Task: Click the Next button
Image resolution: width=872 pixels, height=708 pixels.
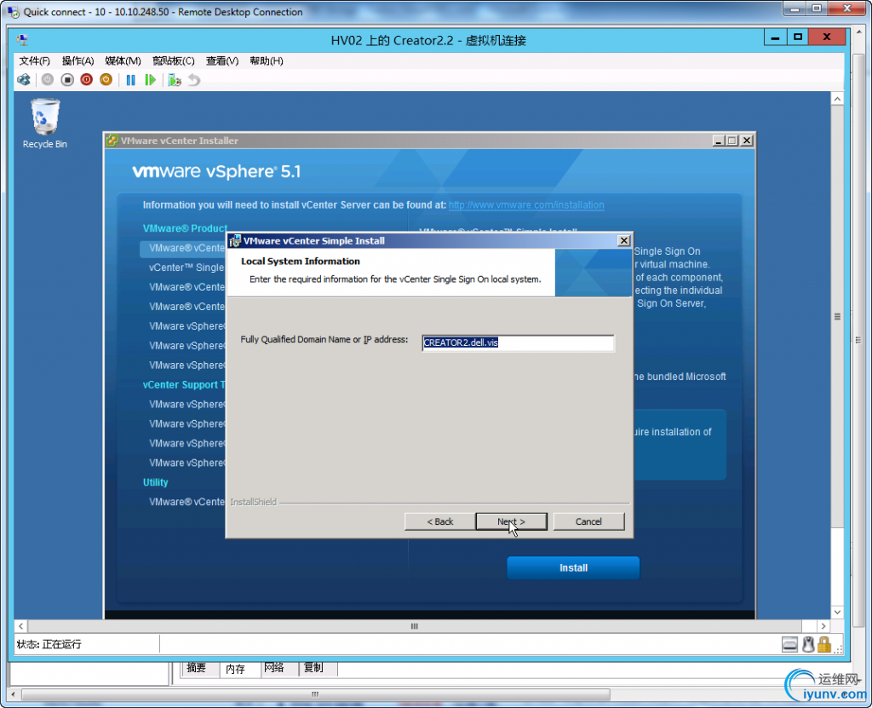Action: 511,521
